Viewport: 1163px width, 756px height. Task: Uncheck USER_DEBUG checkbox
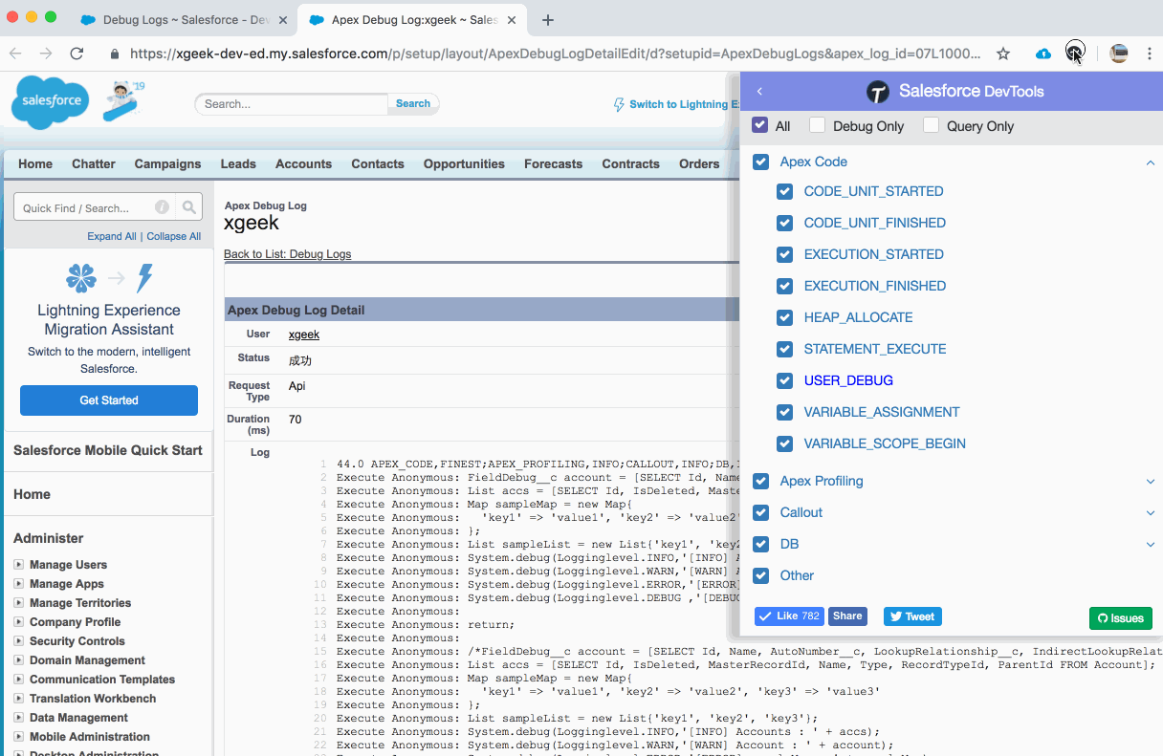[x=785, y=380]
